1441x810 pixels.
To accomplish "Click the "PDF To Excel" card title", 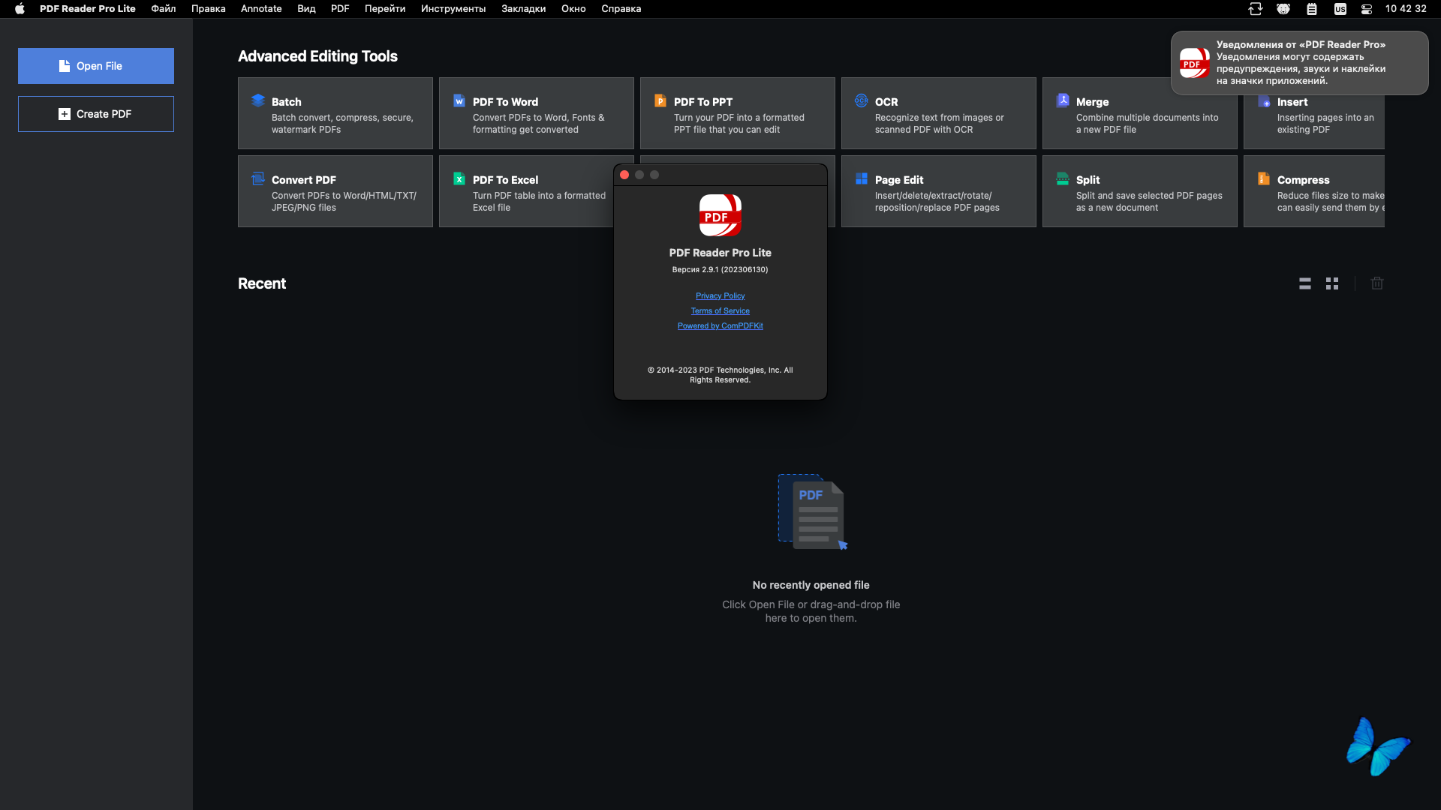I will [x=506, y=180].
